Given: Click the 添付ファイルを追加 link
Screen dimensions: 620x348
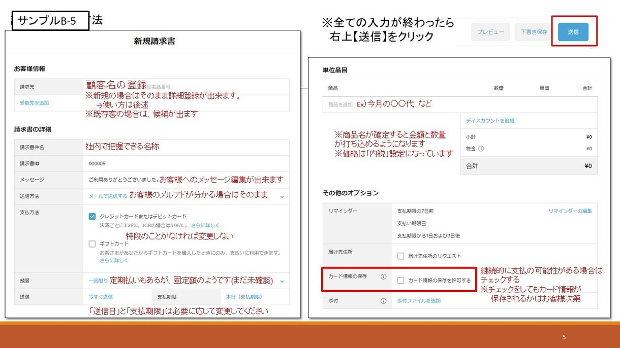Looking at the screenshot, I should click(x=419, y=301).
